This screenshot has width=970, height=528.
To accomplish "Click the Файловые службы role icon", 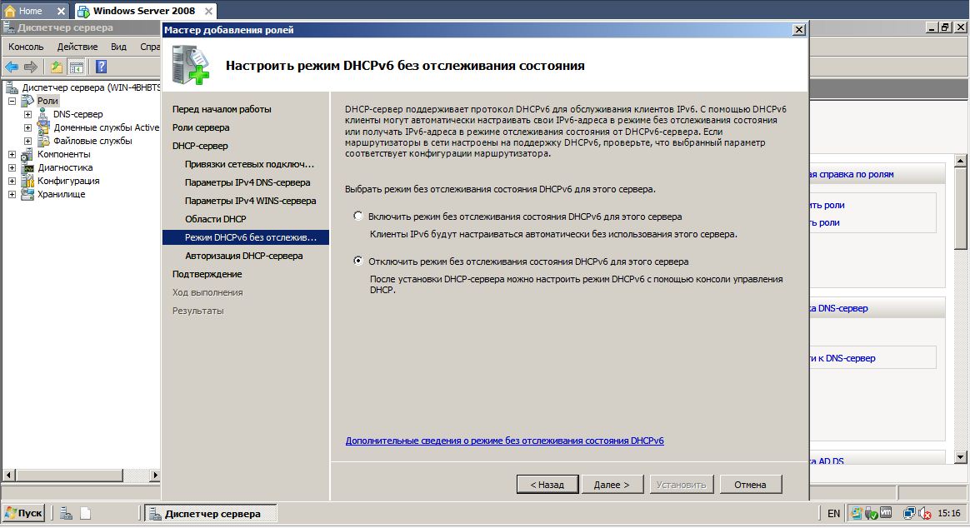I will pos(43,141).
